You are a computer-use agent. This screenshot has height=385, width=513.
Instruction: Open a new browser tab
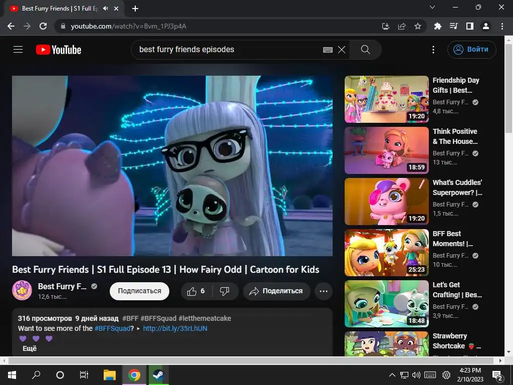tap(135, 9)
